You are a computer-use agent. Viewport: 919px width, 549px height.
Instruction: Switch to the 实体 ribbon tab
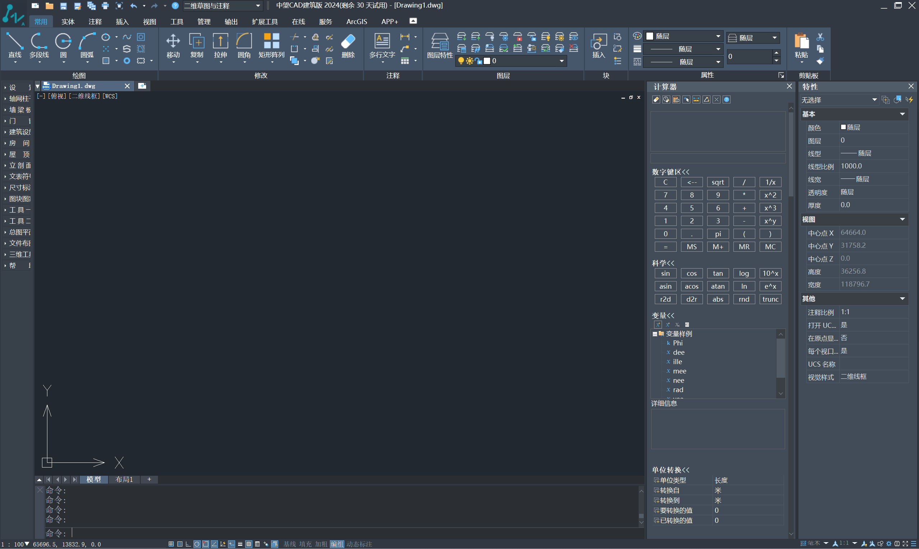[68, 22]
